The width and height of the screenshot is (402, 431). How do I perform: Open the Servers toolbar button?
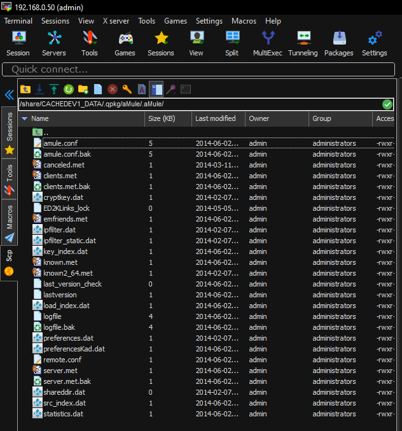coord(54,43)
